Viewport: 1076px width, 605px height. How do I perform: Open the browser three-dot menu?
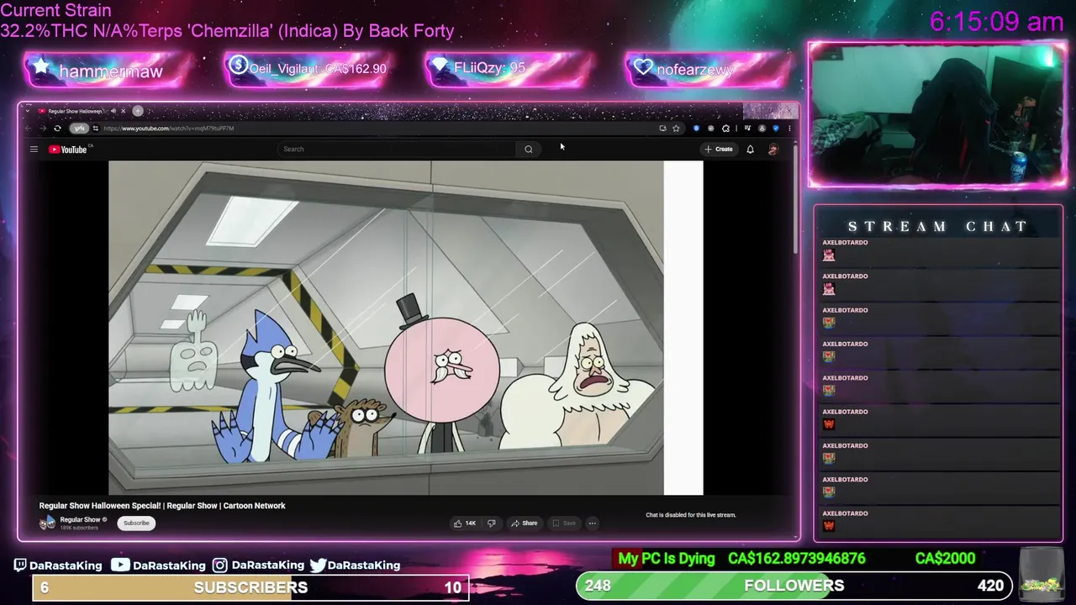coord(789,128)
